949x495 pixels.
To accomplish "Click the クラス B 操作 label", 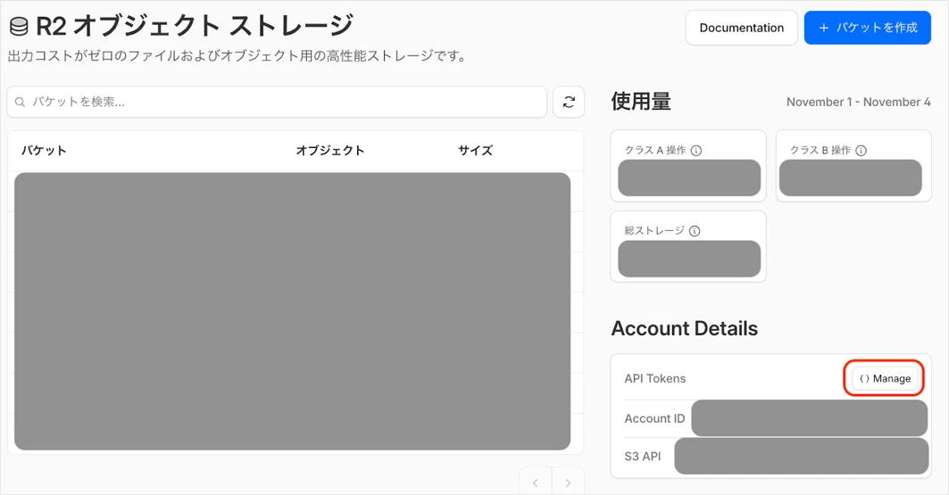I will [x=820, y=151].
